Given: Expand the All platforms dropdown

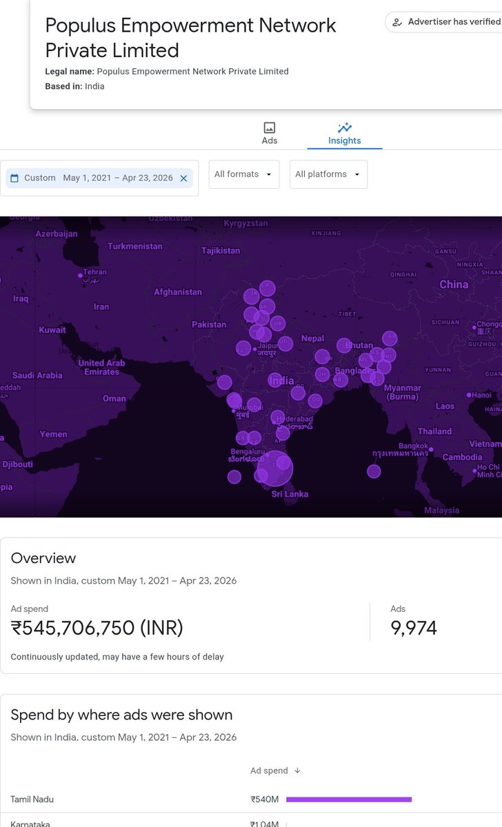Looking at the screenshot, I should point(328,174).
